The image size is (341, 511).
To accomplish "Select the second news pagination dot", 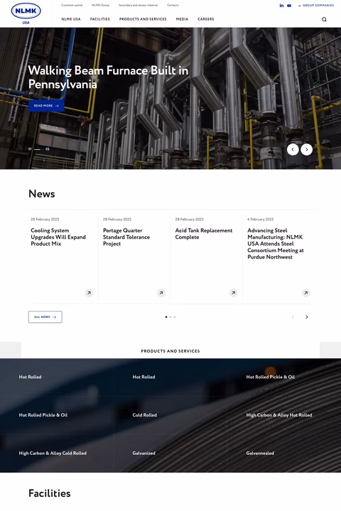I will point(170,317).
